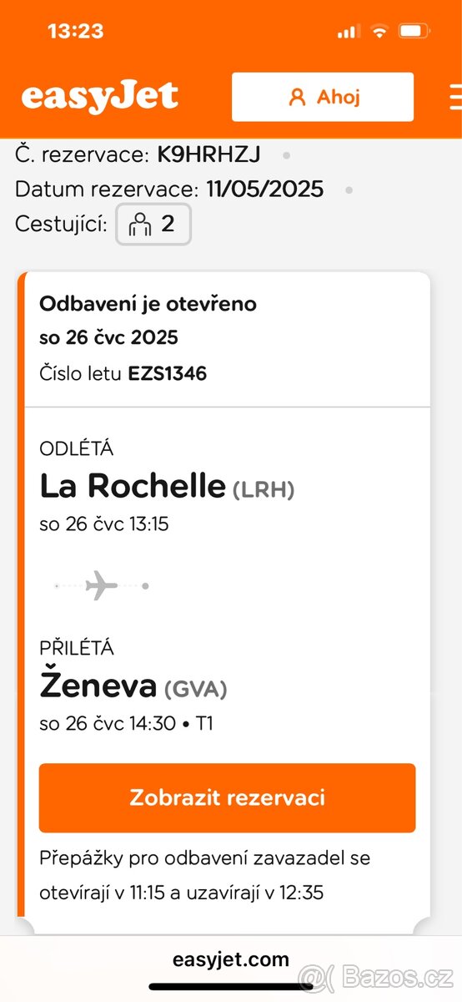Tap La Rochelle (LRH) departure airport

[x=167, y=486]
